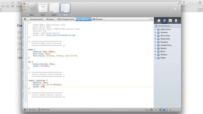Click the Share button in status bar
203x114 pixels.
click(x=33, y=110)
